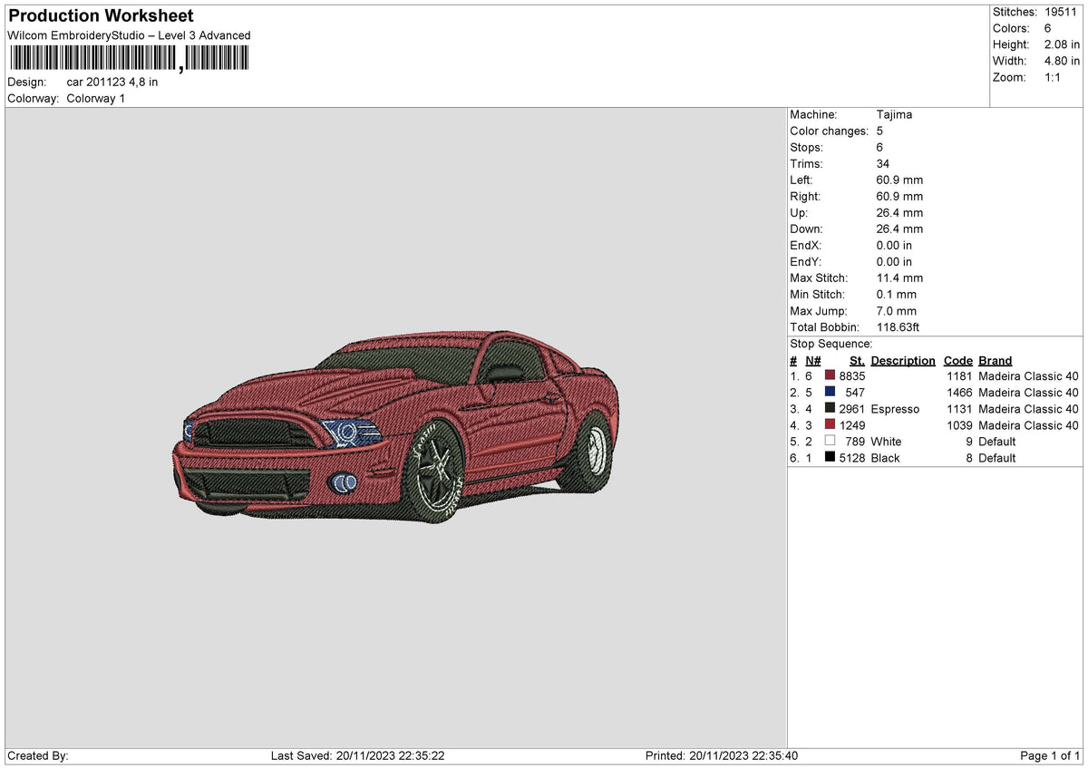Click the 'Brand' column header
Viewport: 1088px width, 769px height.
pos(996,360)
